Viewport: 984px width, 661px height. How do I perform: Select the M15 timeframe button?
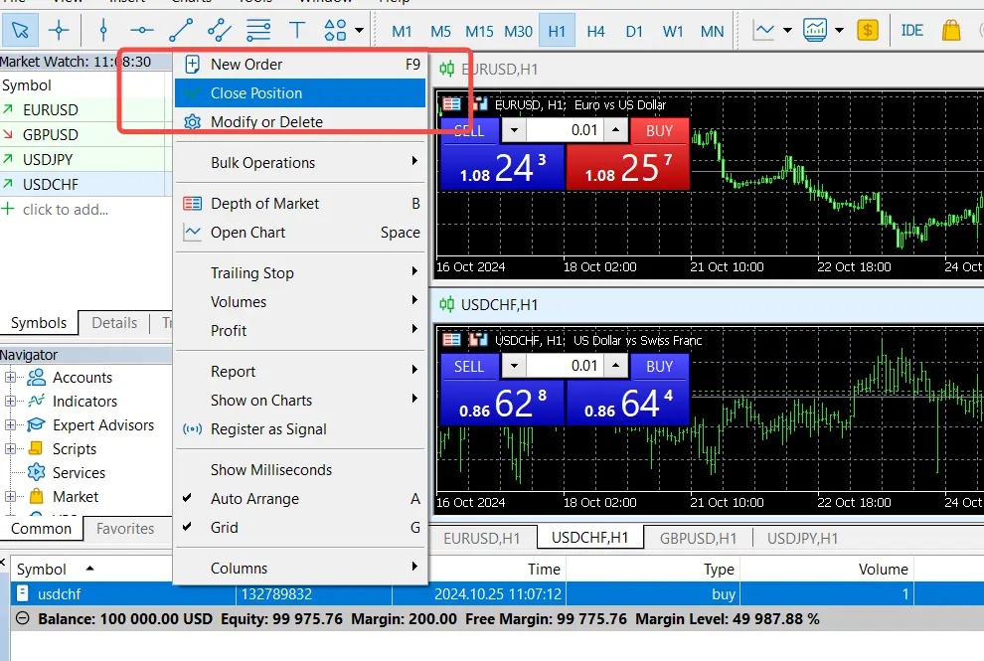click(x=479, y=31)
